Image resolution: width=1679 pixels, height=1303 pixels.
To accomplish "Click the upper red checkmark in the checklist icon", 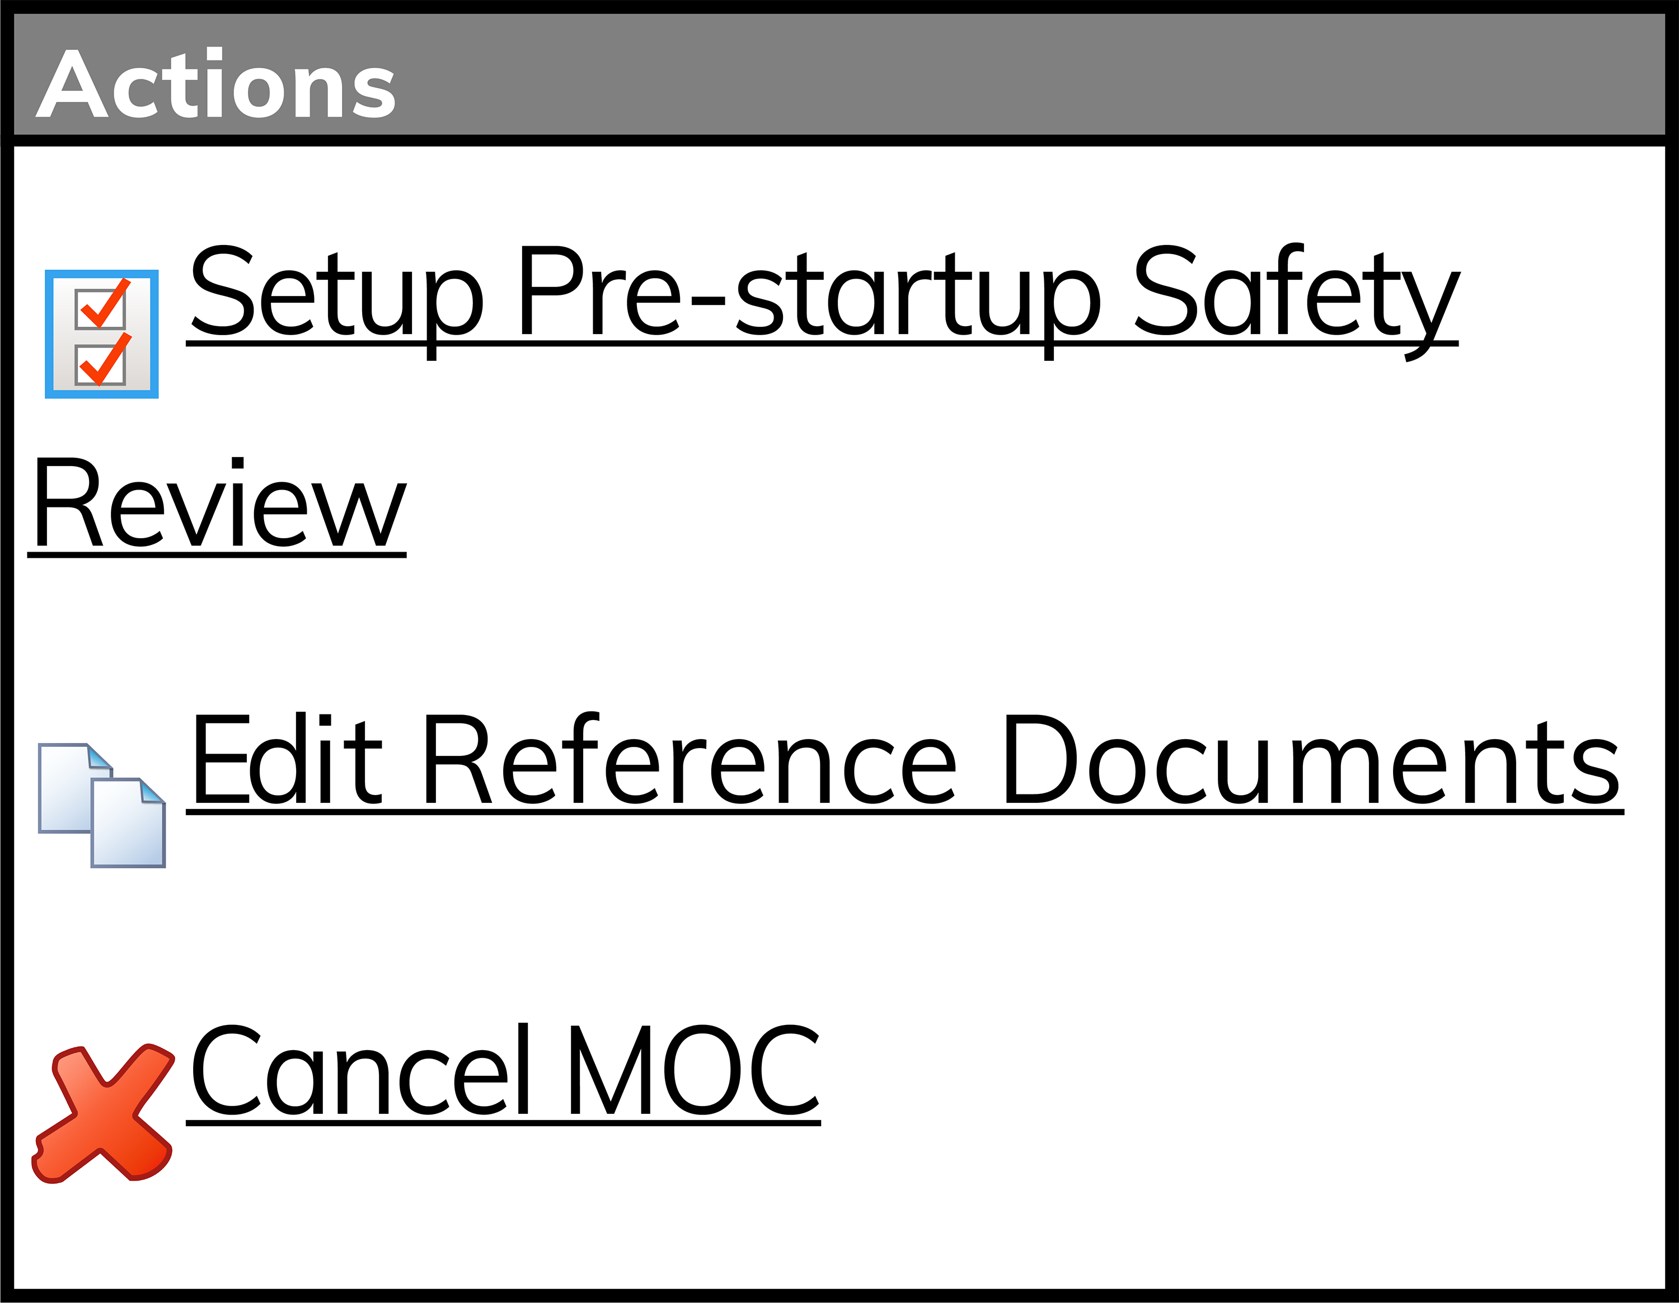I will coord(105,303).
